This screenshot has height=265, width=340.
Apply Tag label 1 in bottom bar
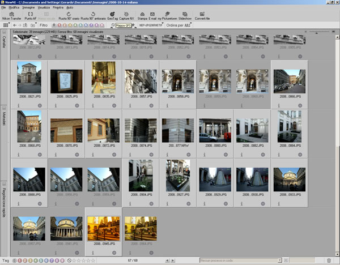tap(20, 260)
